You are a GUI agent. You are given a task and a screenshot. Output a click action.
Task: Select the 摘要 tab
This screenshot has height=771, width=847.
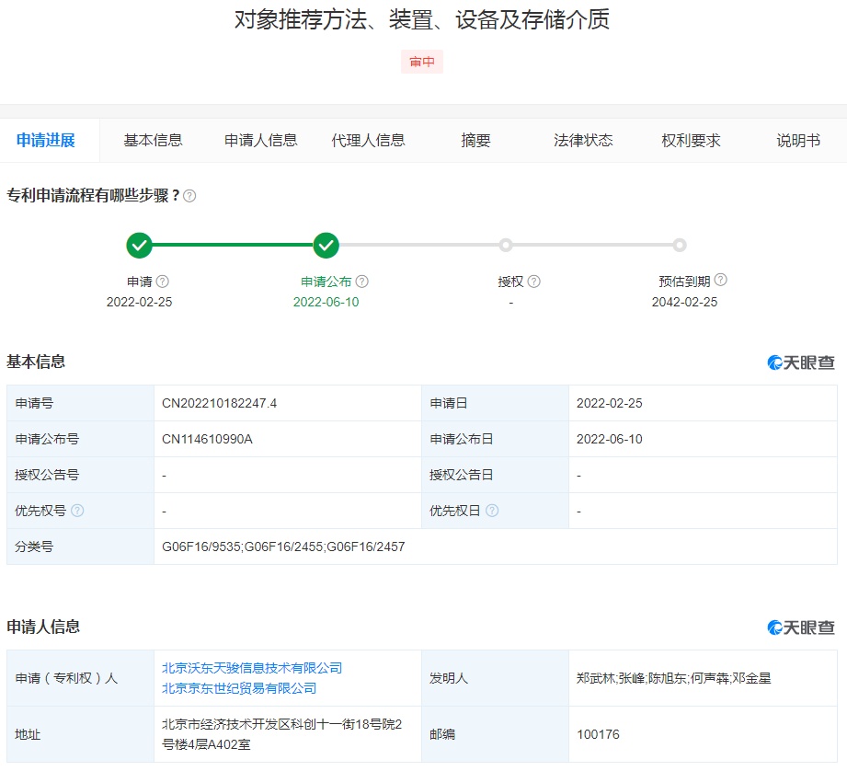475,141
